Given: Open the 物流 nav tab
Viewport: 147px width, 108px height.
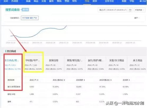Looking at the screenshot, I should (59, 1).
